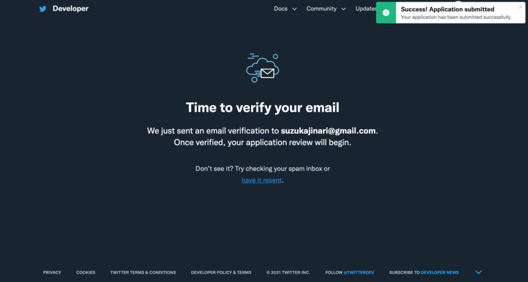Open the Updates menu

366,9
